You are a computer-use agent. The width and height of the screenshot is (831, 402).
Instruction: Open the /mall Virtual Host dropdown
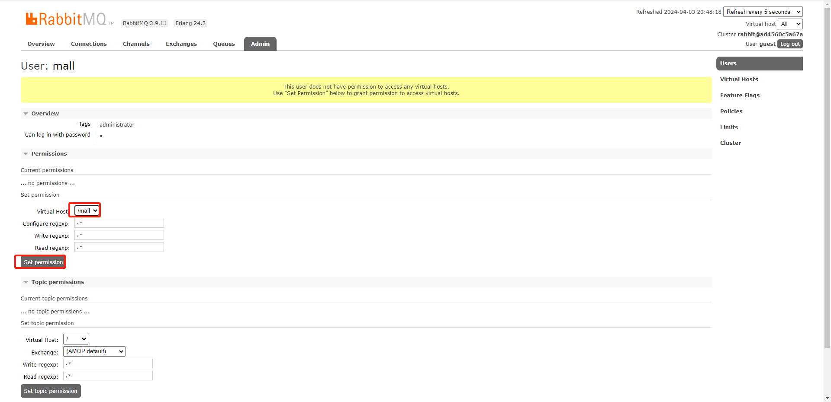click(x=87, y=211)
